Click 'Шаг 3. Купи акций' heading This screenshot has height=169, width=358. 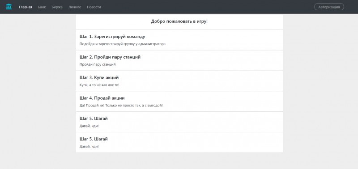[99, 77]
